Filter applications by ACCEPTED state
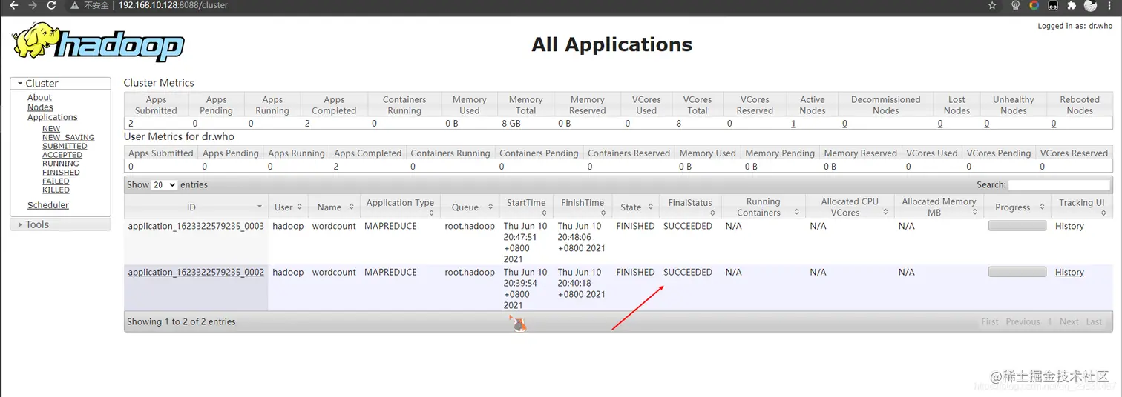Image resolution: width=1122 pixels, height=397 pixels. [x=62, y=155]
